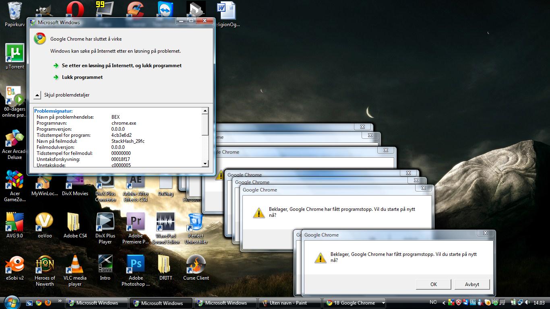Click the Firefox icon in Quick Launch

48,303
